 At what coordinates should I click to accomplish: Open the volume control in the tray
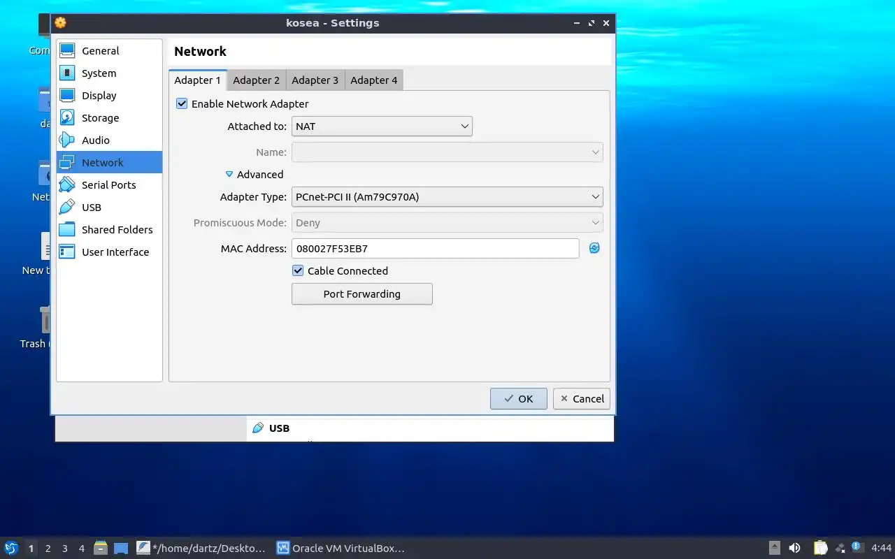[794, 548]
